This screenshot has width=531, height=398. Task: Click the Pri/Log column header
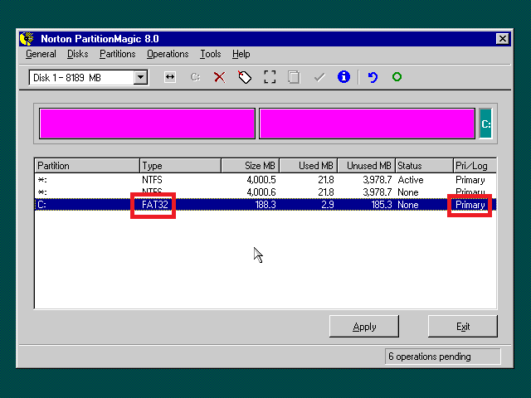(475, 166)
